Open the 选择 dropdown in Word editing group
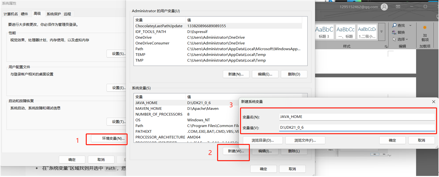 (x=401, y=39)
